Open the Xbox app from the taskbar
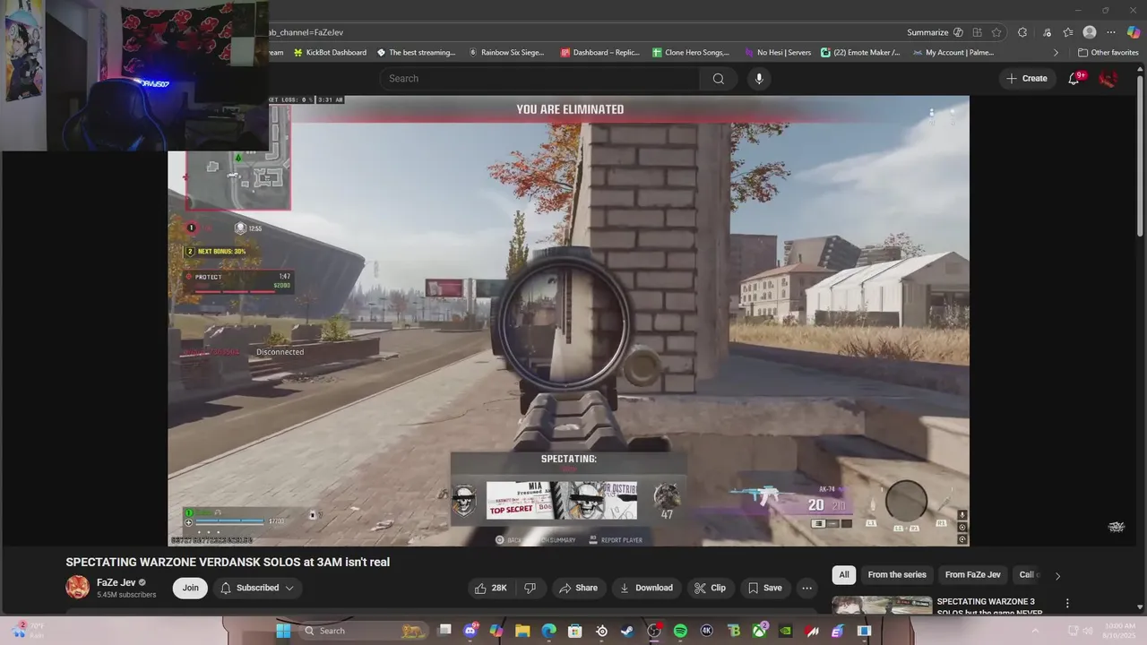This screenshot has height=645, width=1147. pyautogui.click(x=759, y=631)
